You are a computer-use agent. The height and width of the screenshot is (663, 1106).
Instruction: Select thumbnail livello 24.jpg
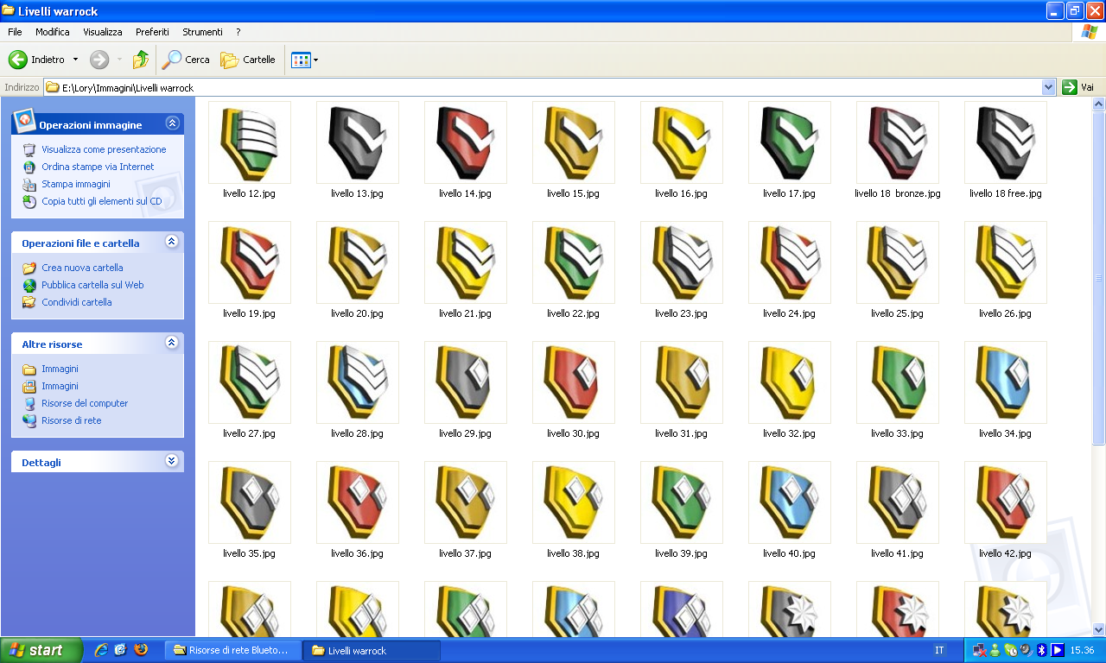coord(790,262)
